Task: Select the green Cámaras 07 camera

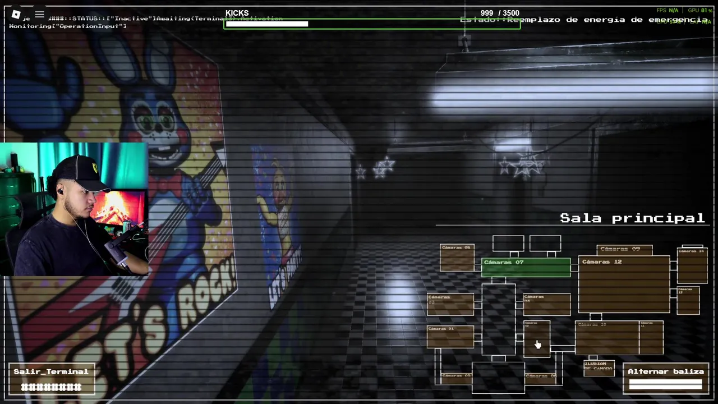Action: click(526, 268)
